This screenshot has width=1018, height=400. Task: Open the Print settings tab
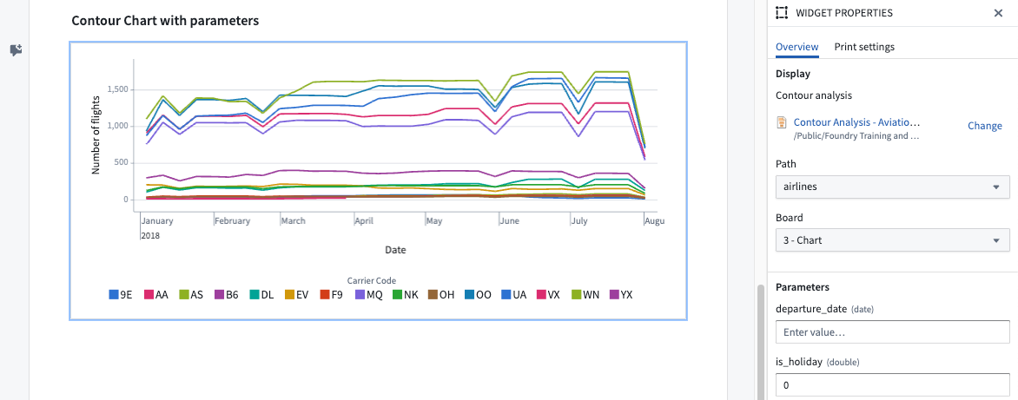864,47
